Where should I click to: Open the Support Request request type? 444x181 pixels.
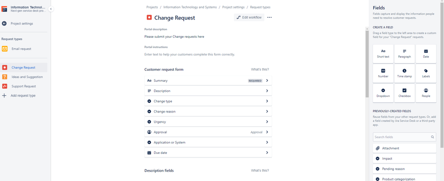click(24, 86)
